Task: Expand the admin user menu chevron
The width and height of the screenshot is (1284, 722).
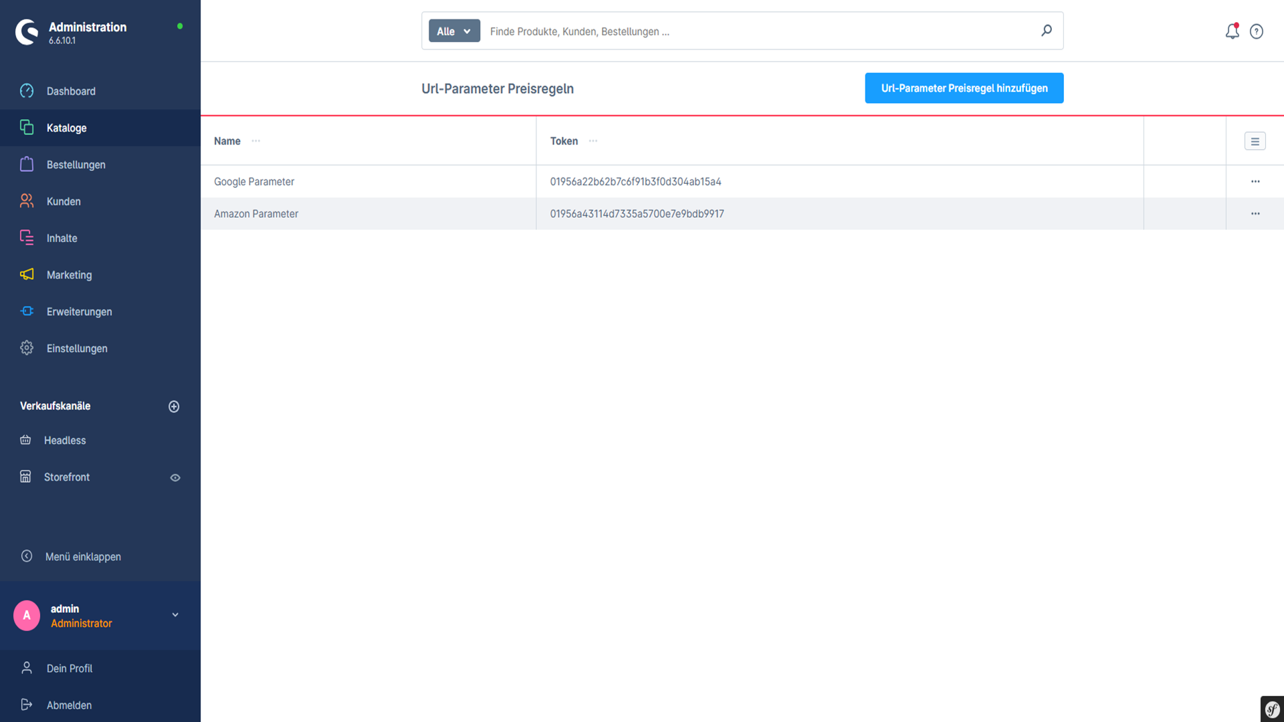Action: (175, 615)
